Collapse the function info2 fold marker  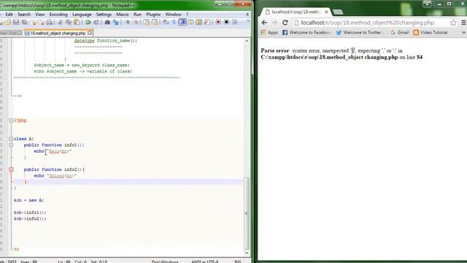click(x=11, y=169)
